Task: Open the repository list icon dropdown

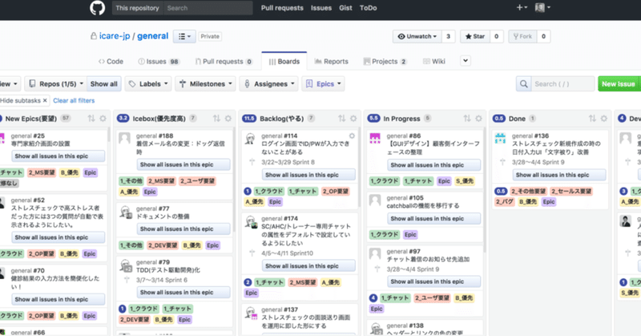Action: coord(184,36)
